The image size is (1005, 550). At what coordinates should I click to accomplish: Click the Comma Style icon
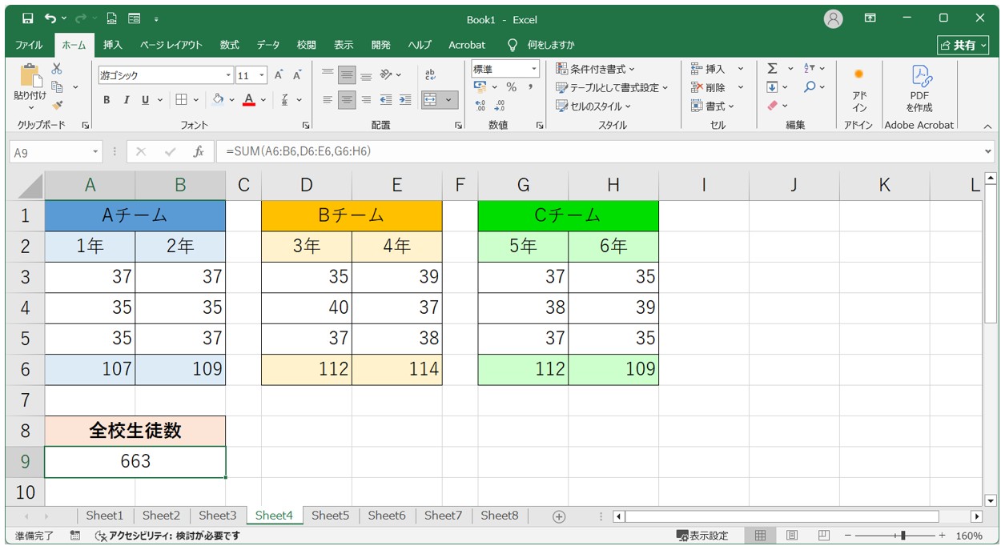[530, 86]
